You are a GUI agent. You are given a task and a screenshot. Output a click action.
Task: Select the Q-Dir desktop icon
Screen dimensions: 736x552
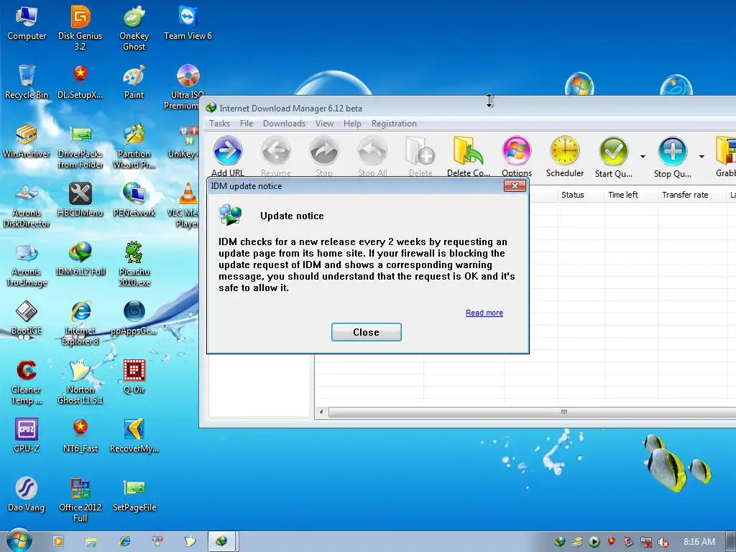point(134,376)
